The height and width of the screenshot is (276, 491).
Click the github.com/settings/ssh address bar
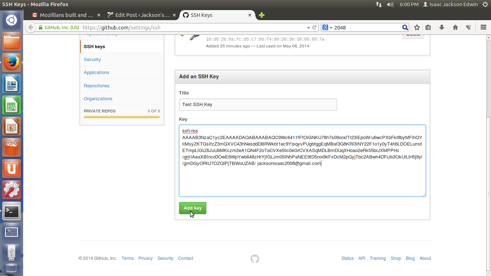click(x=193, y=27)
